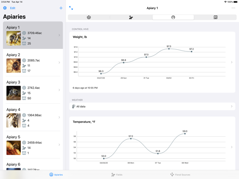Expand Apiary 4 row chevron
The image size is (239, 179).
click(59, 117)
